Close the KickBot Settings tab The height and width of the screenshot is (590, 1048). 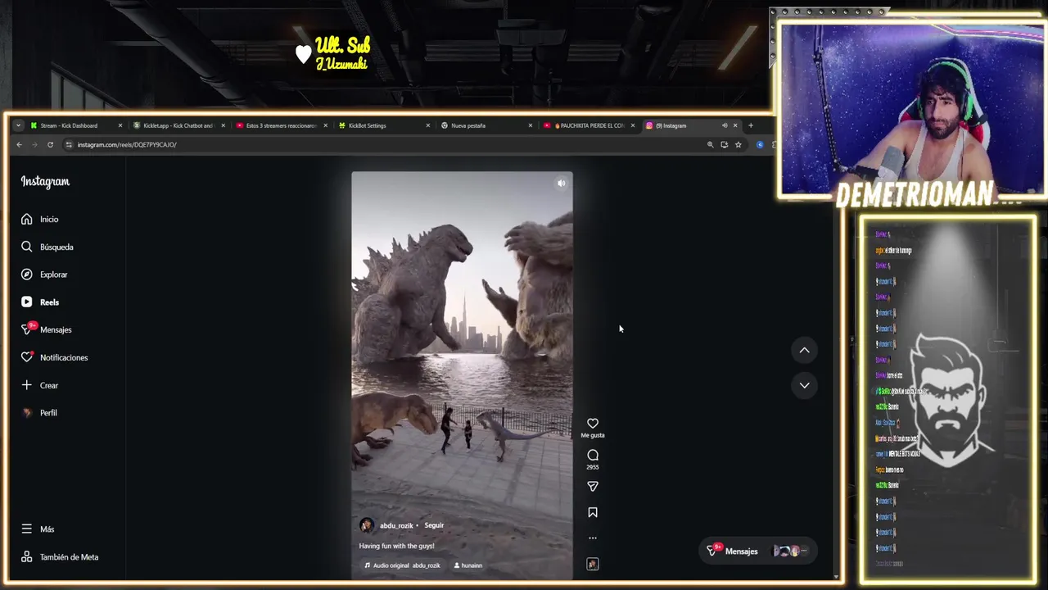pyautogui.click(x=427, y=125)
